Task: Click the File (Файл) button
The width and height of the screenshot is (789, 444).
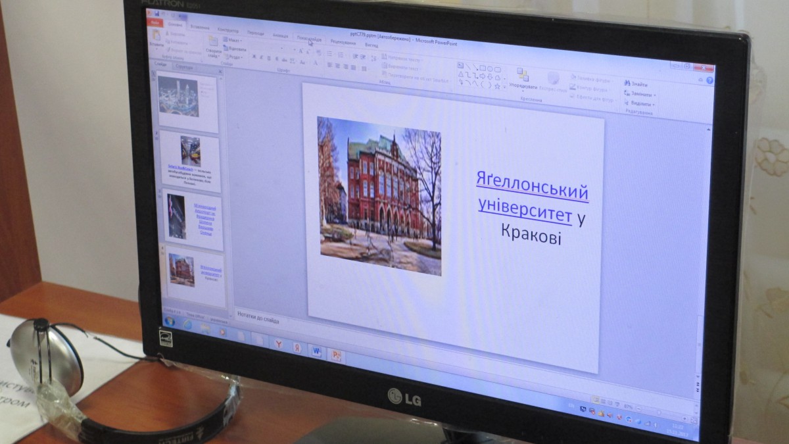Action: click(155, 22)
